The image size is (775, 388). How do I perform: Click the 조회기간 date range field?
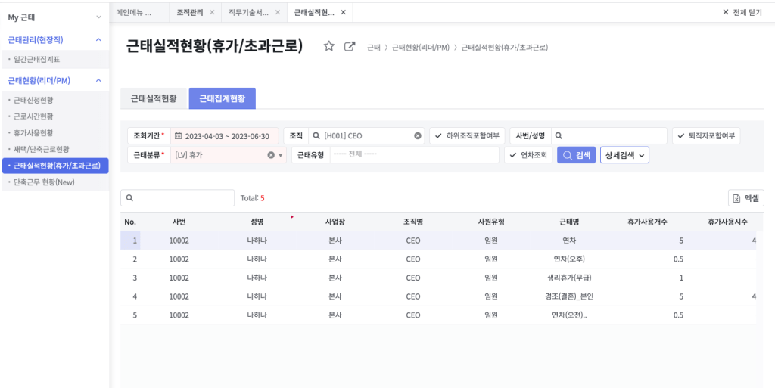[225, 135]
